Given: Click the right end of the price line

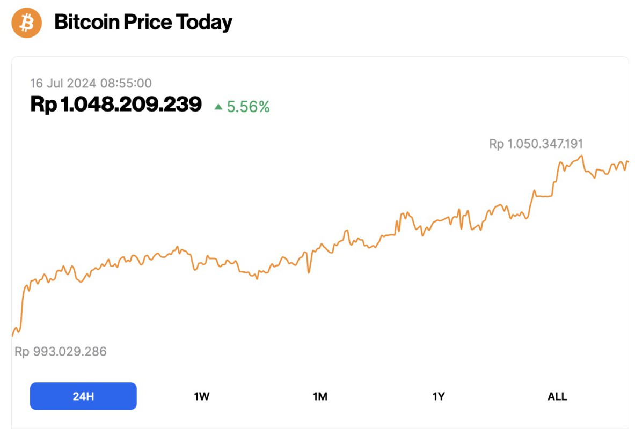Looking at the screenshot, I should pyautogui.click(x=627, y=162).
